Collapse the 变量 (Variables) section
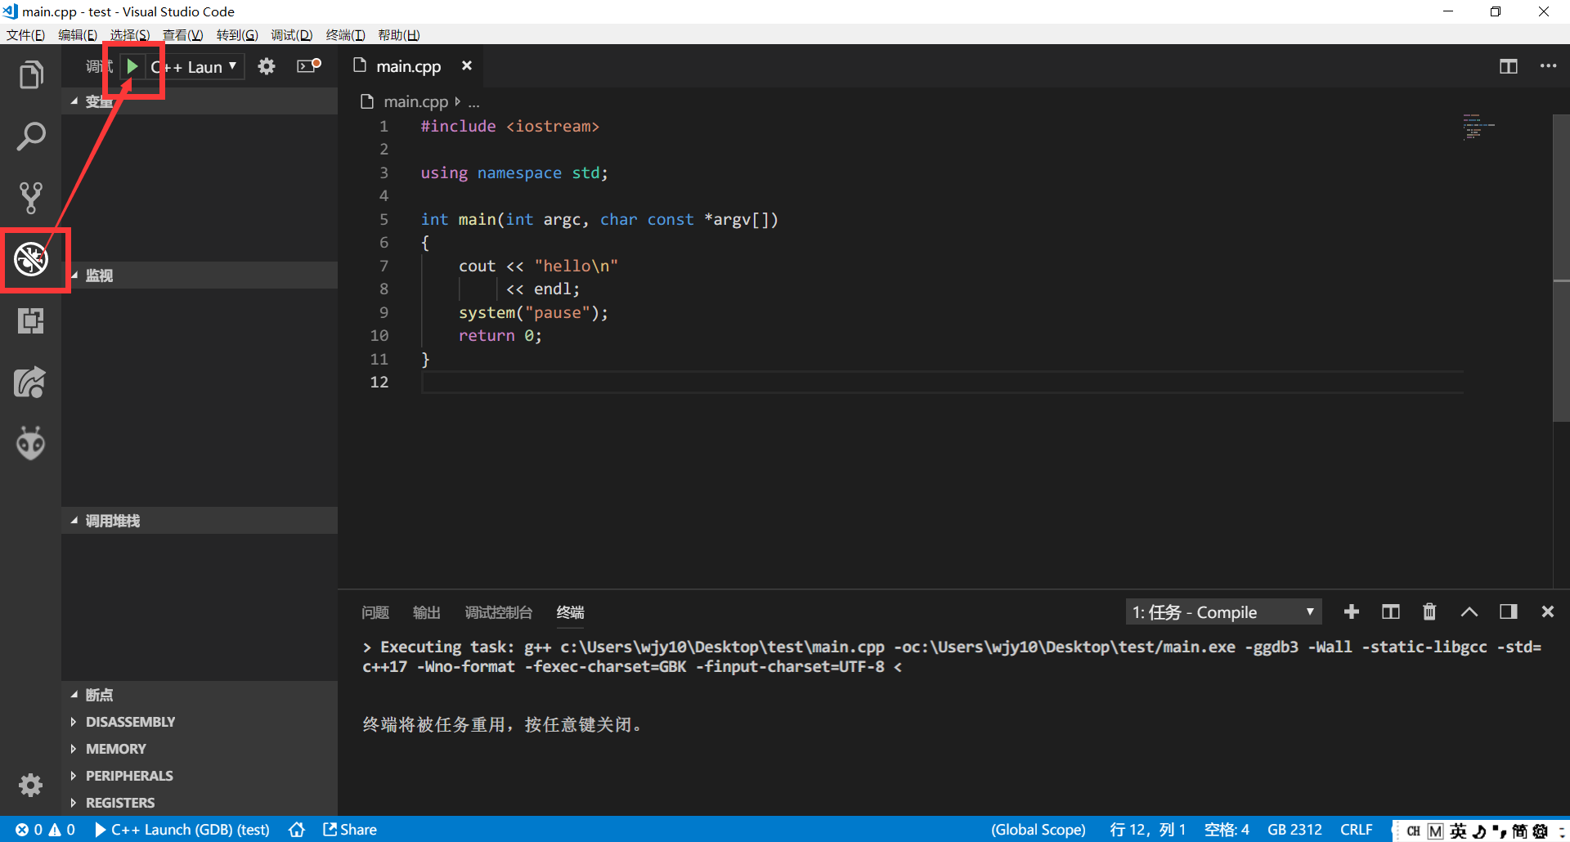Image resolution: width=1570 pixels, height=842 pixels. tap(199, 101)
